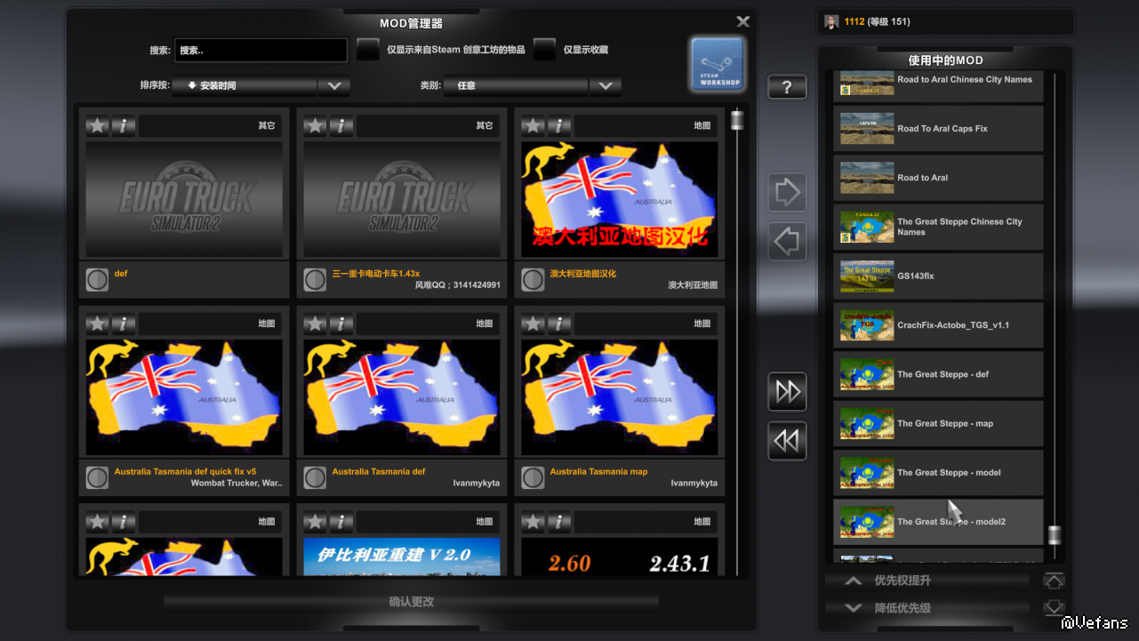Toggle the round button for "Australia Tasmania map"
The height and width of the screenshot is (641, 1139).
[533, 477]
